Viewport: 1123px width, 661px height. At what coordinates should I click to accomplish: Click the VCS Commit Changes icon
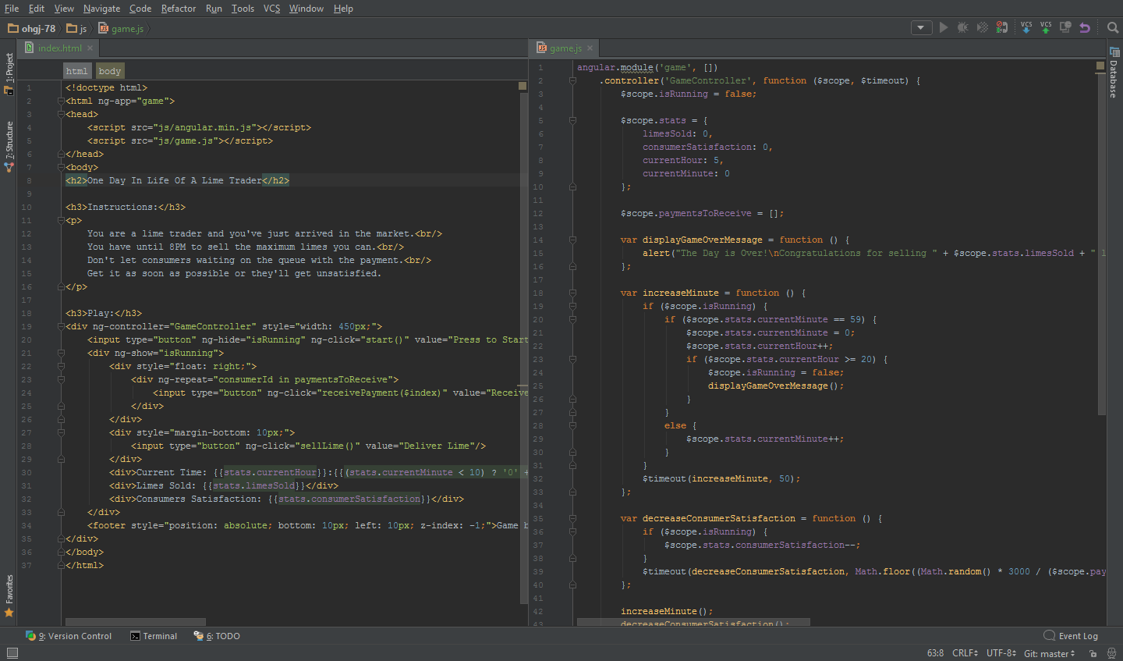pos(1046,27)
